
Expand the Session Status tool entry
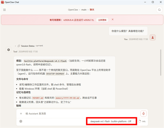pos(15,46)
